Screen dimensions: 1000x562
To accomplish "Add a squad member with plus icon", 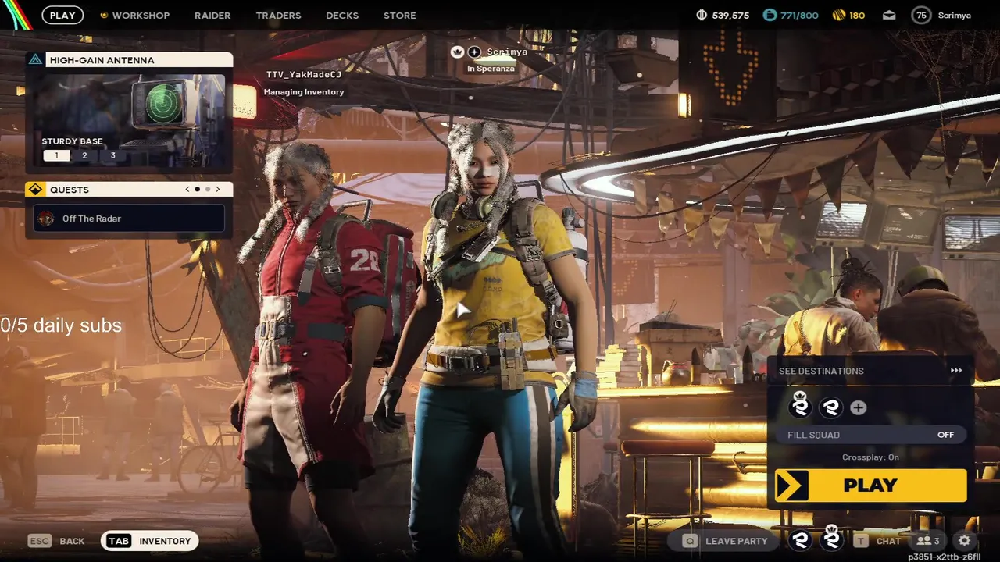I will (x=858, y=407).
